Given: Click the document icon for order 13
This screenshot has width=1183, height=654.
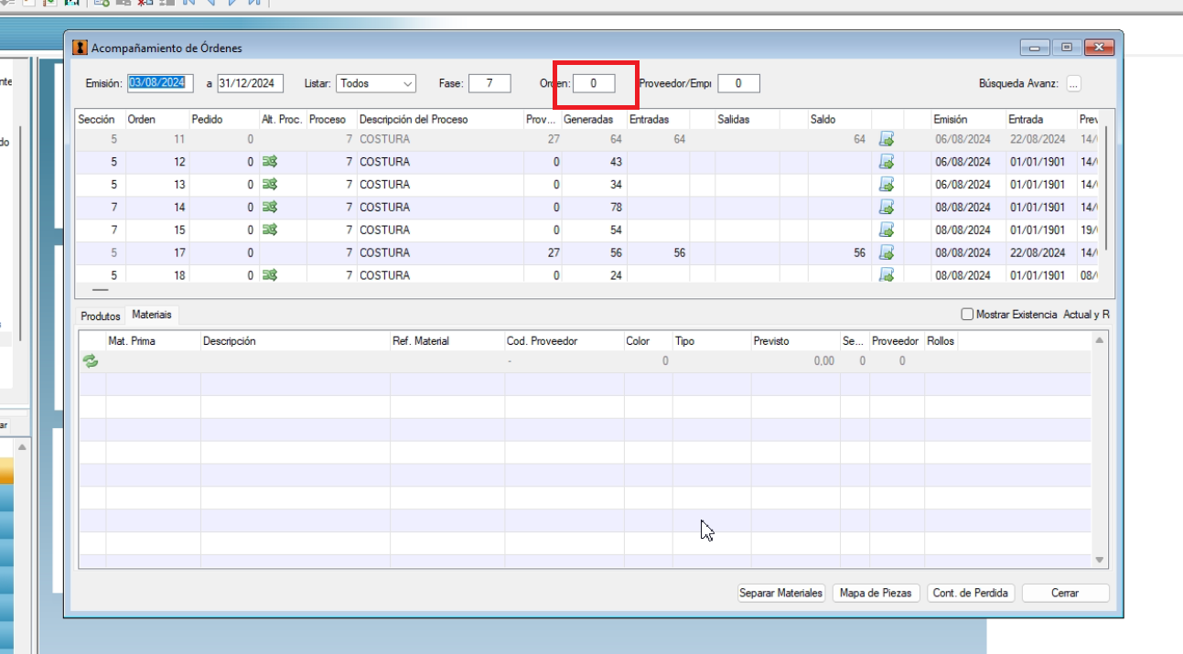Looking at the screenshot, I should [x=887, y=184].
